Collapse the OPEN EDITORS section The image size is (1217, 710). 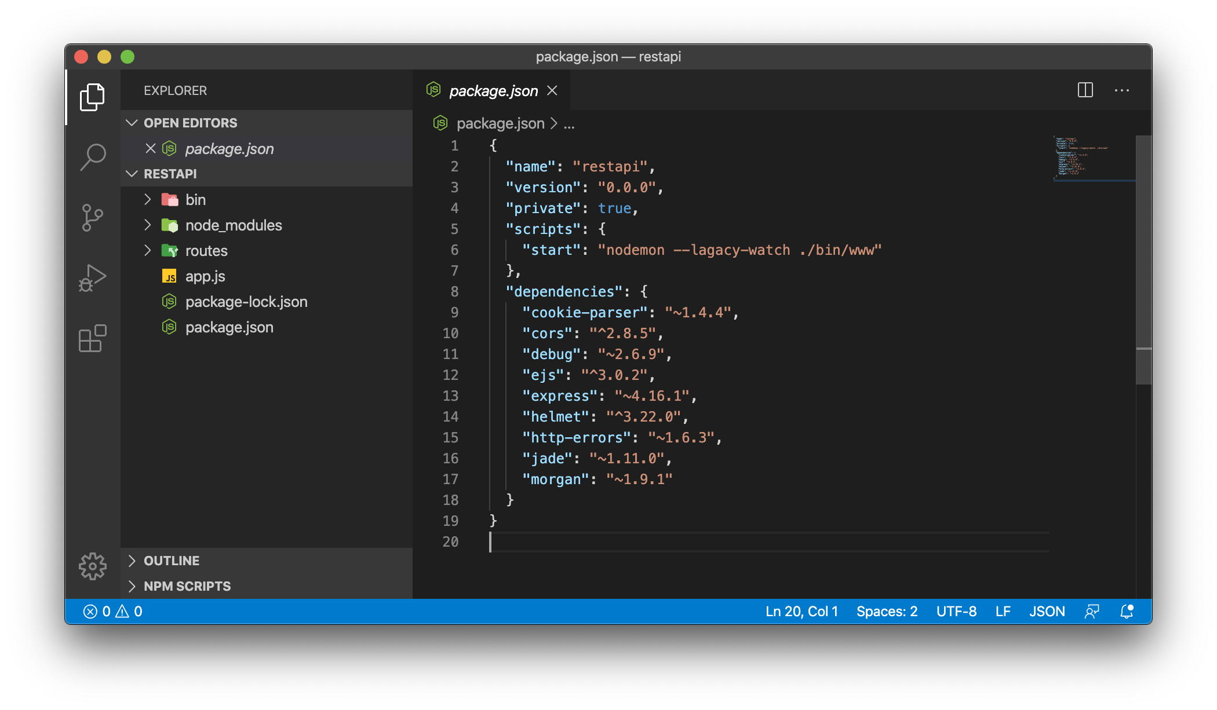[190, 123]
